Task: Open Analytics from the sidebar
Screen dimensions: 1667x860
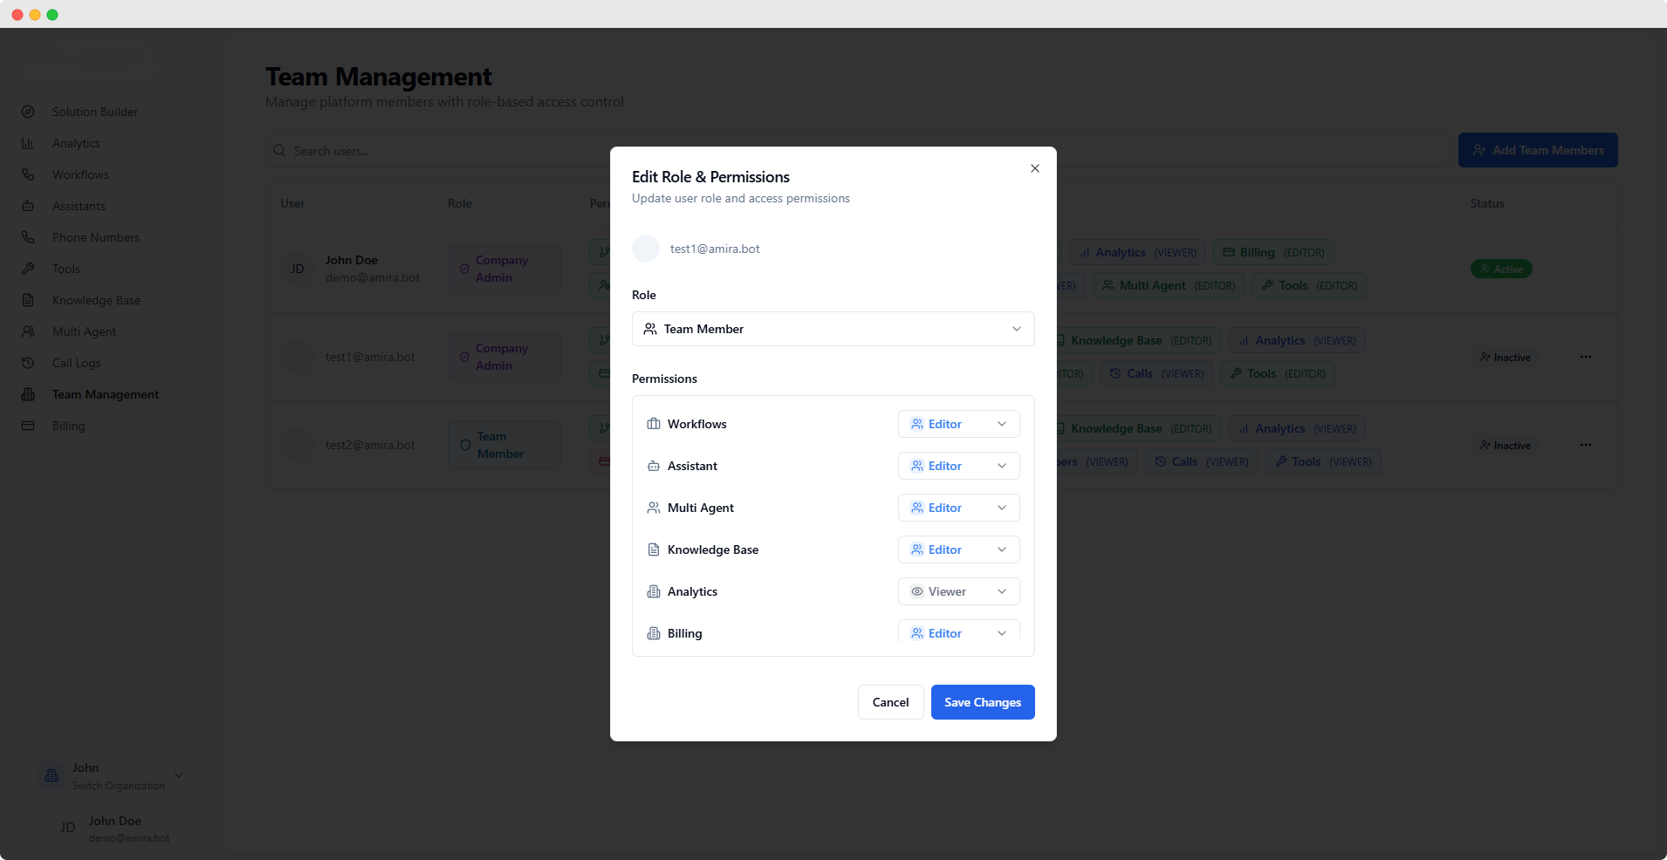Action: [x=76, y=142]
